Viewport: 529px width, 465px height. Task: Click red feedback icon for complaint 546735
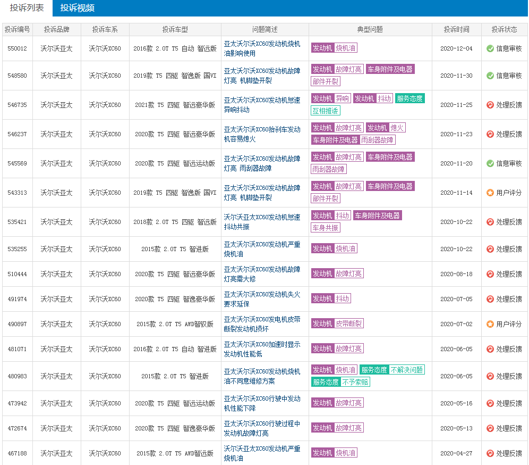click(x=490, y=105)
